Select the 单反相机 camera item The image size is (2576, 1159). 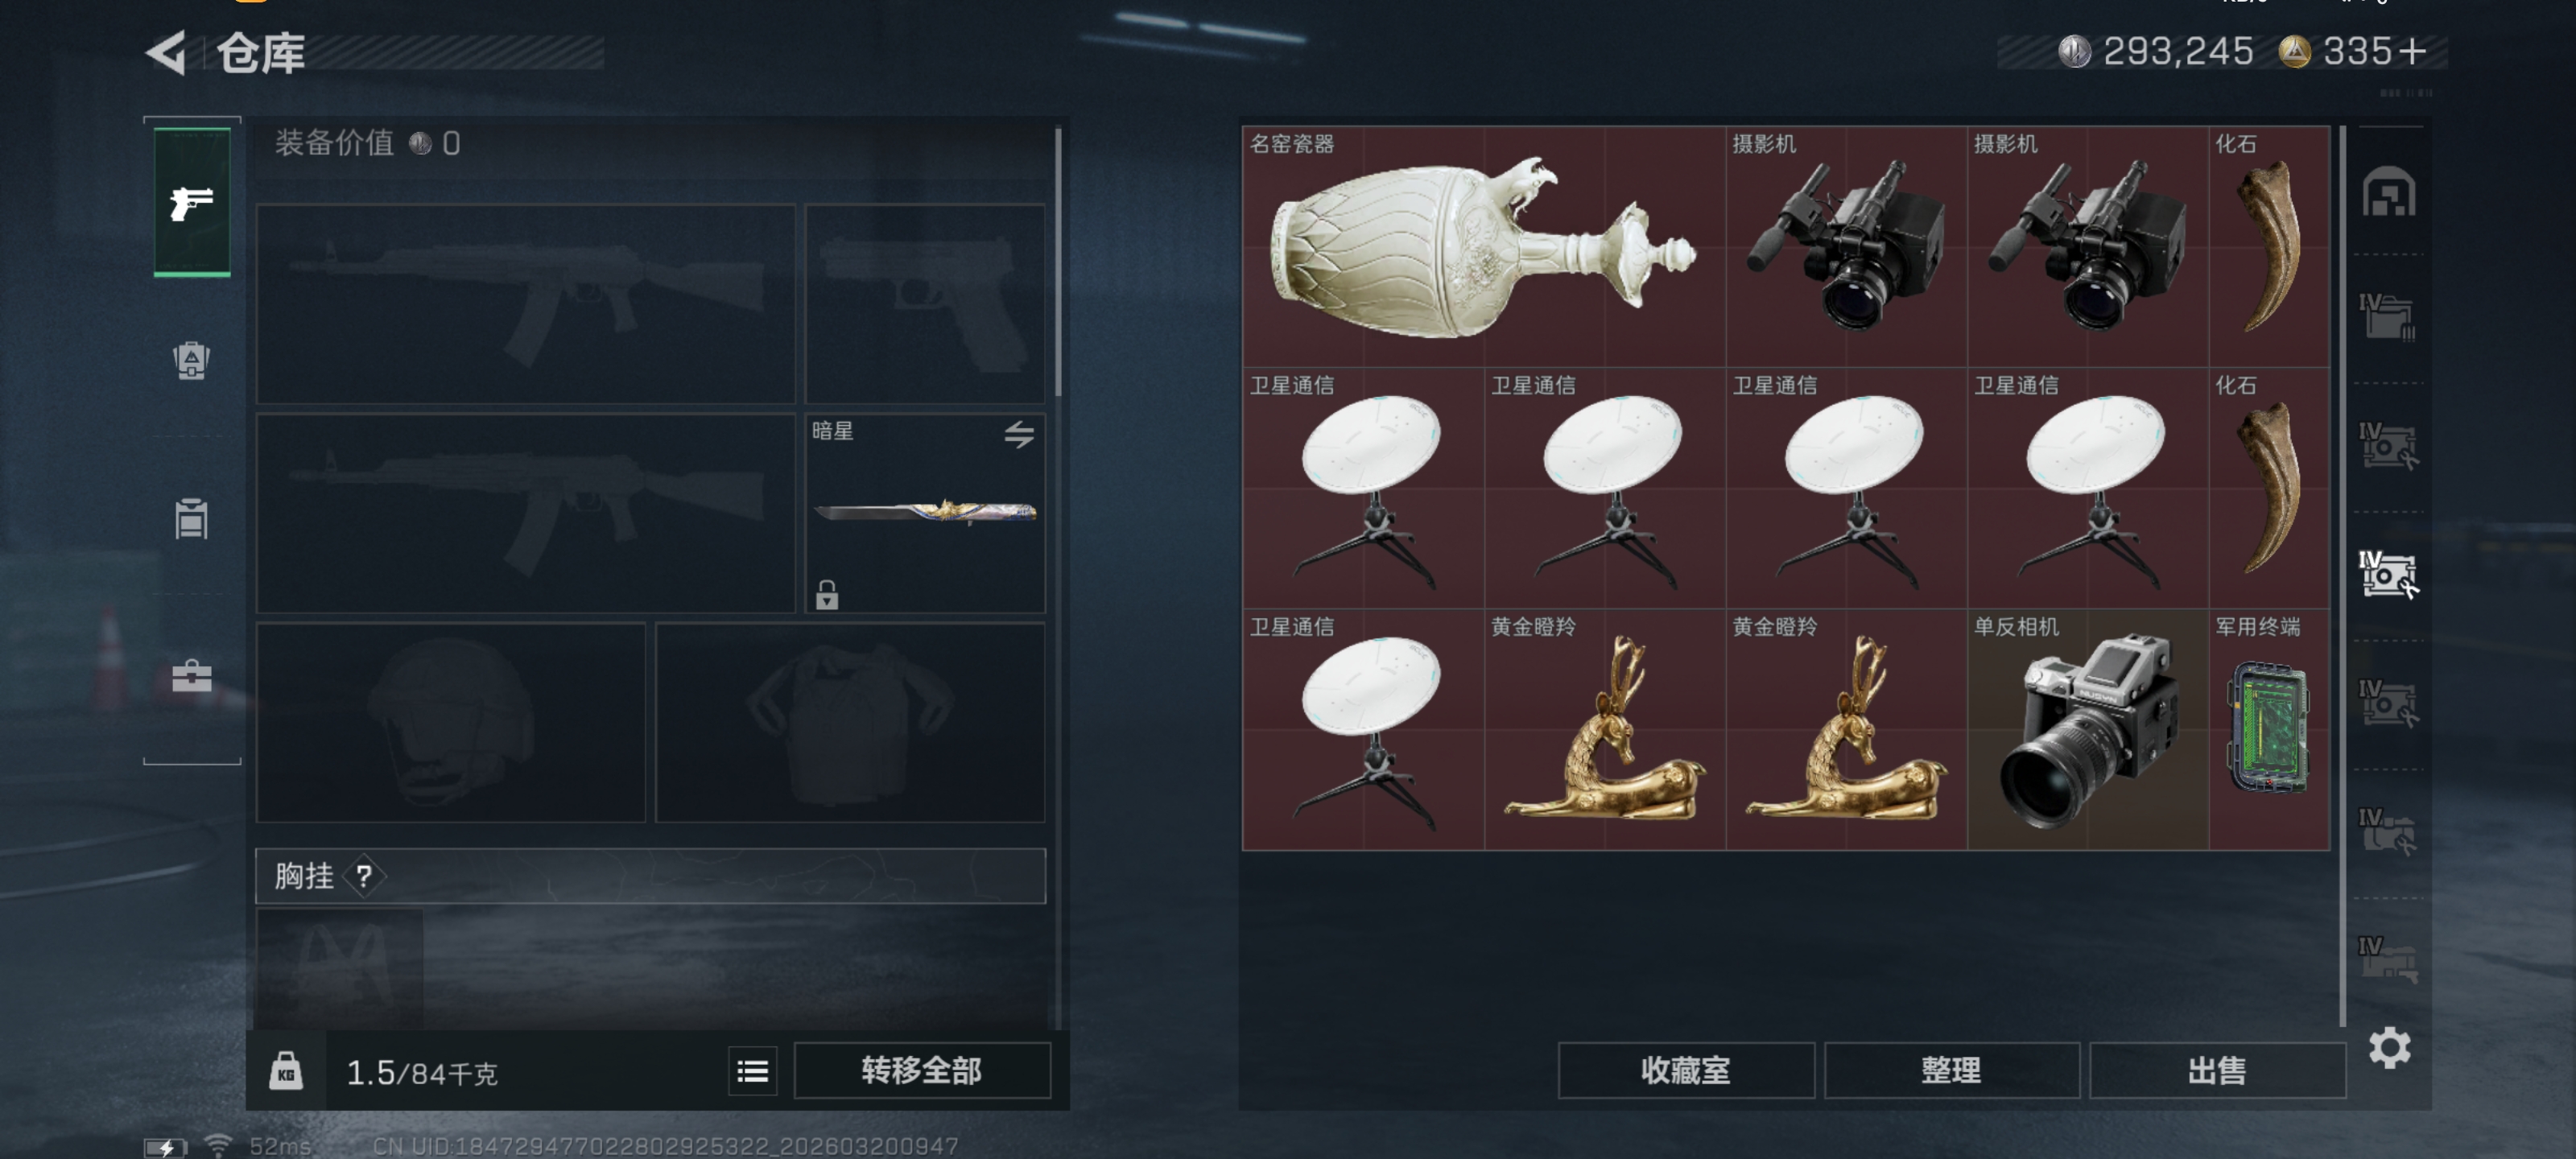click(2087, 730)
